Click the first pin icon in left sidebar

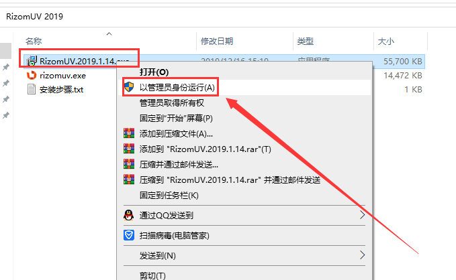click(6, 68)
